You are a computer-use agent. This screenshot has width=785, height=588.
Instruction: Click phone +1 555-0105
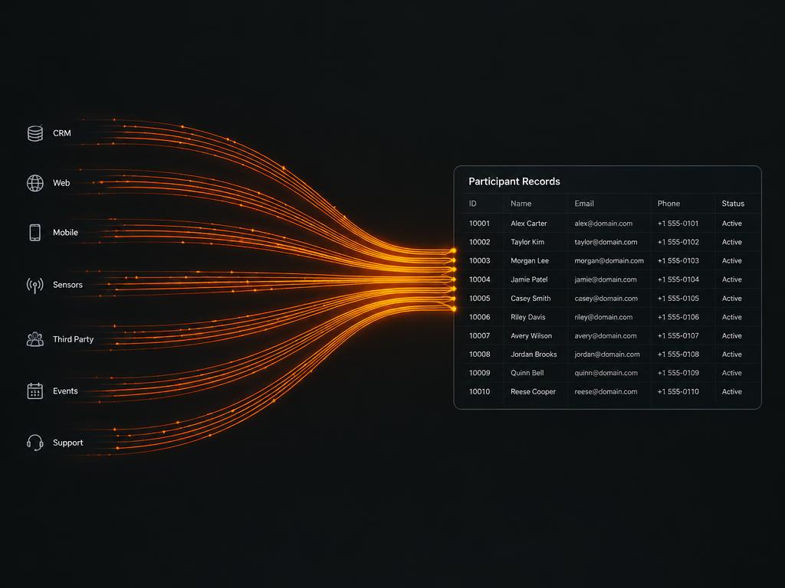(678, 299)
